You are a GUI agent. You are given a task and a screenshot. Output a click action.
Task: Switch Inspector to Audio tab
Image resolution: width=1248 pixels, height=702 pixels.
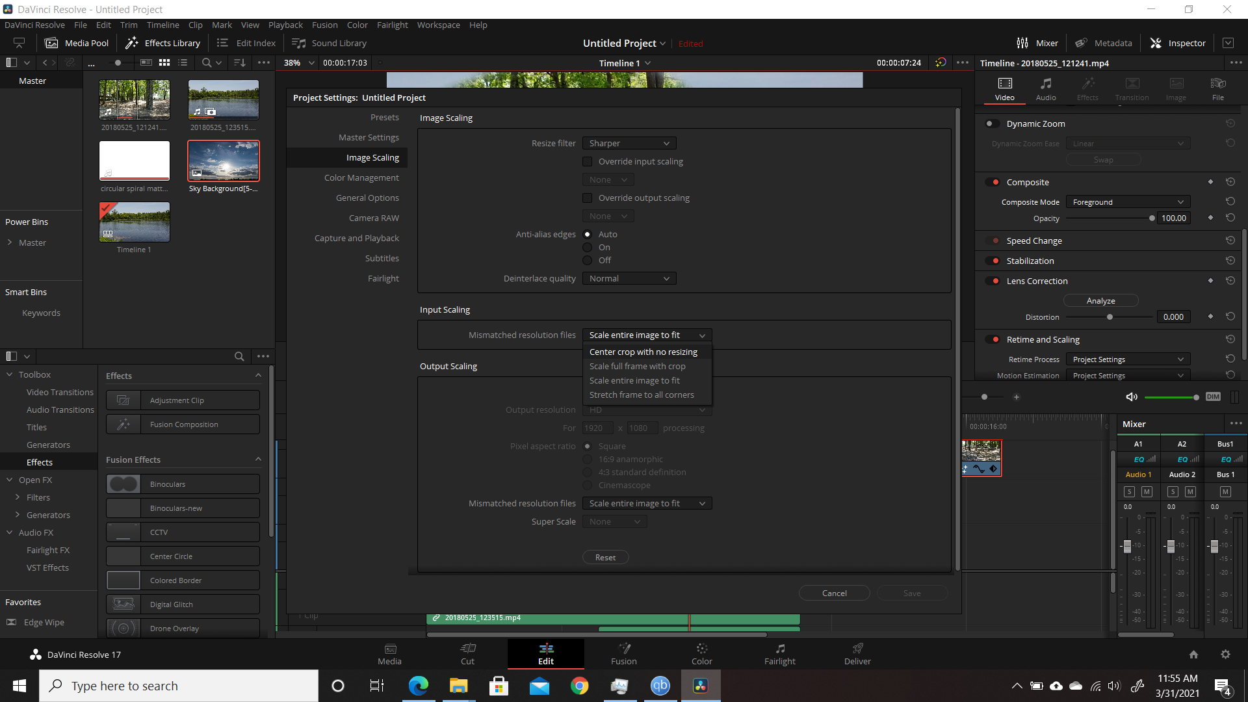[1046, 88]
